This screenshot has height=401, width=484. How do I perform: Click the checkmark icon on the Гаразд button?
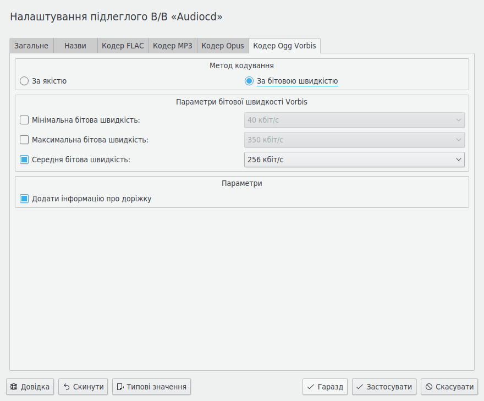click(x=311, y=387)
